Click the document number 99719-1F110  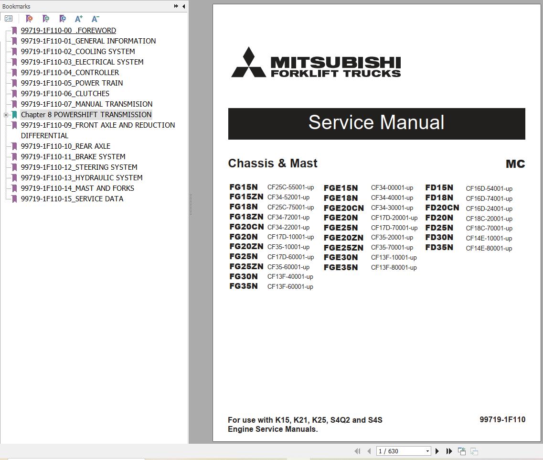click(502, 419)
